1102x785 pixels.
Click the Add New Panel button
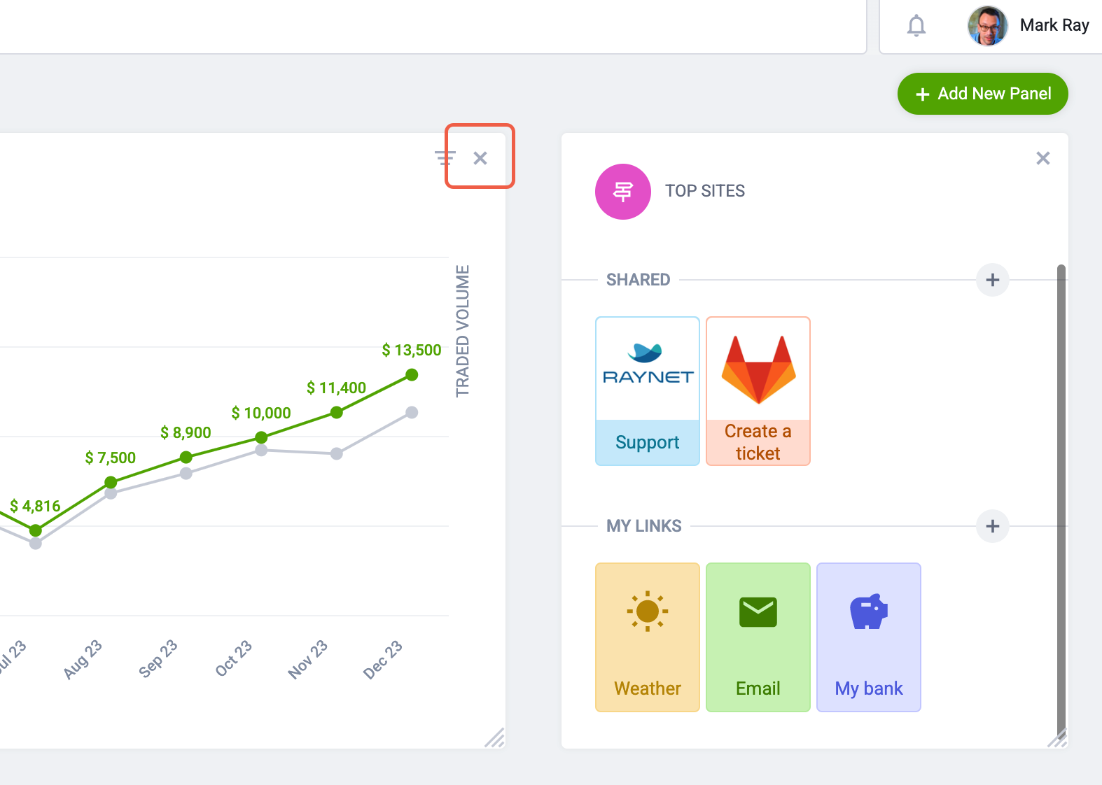point(982,93)
